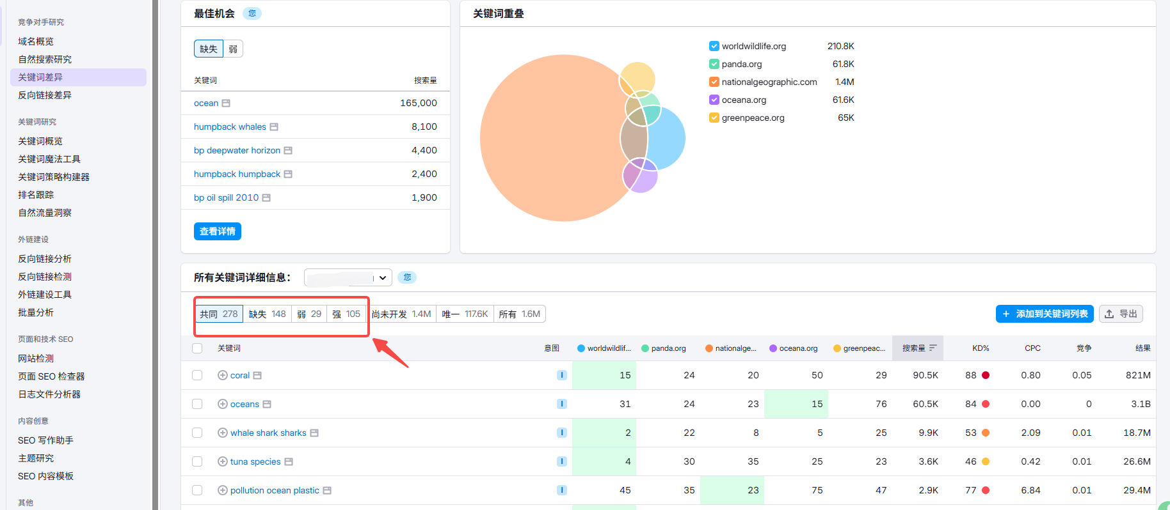Click the sort icon in search volume column

pos(933,348)
